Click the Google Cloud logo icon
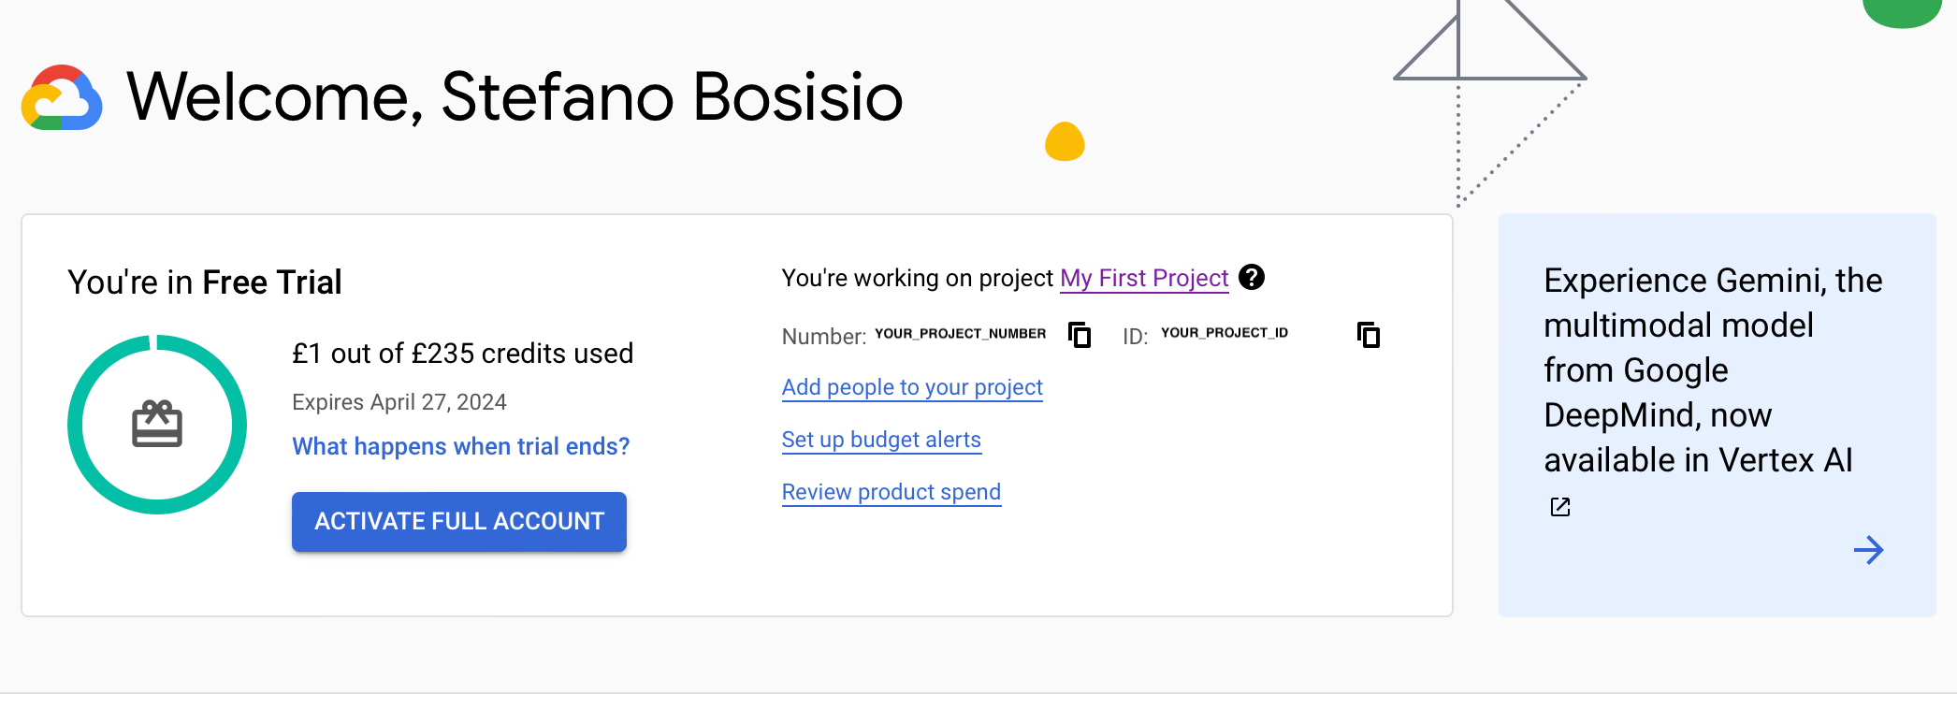 tap(62, 97)
